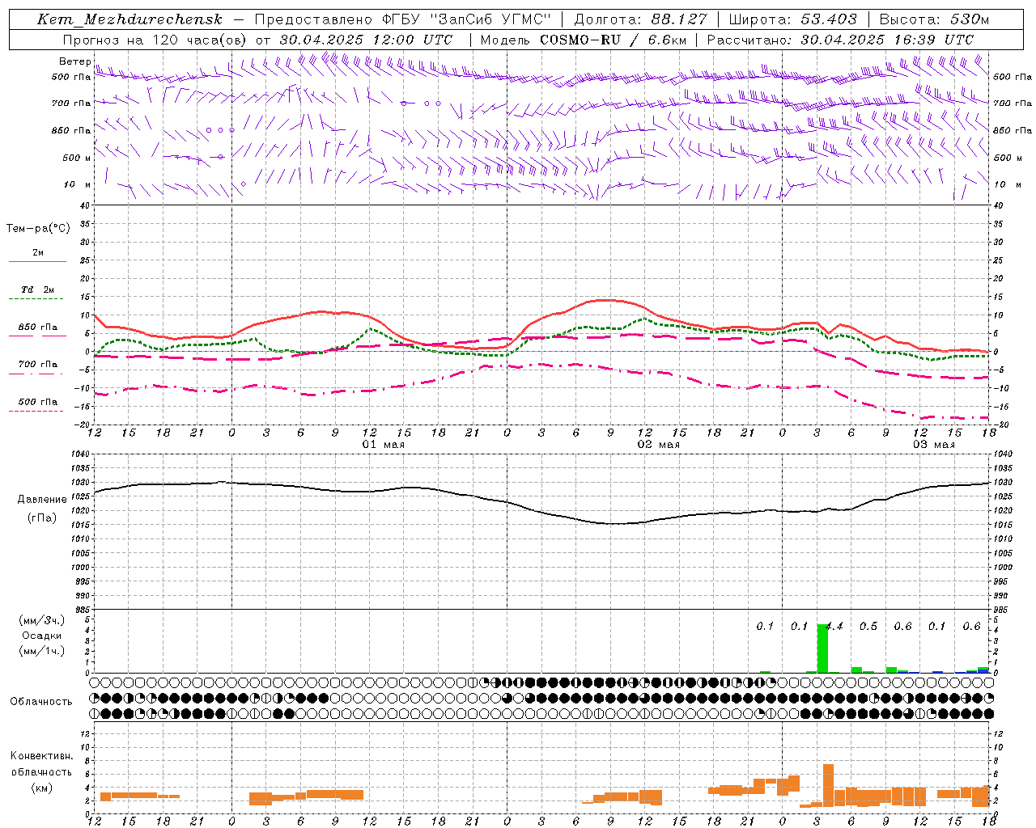The image size is (1036, 828).
Task: Click the 'Ветер' wind panel label
Action: pos(74,61)
